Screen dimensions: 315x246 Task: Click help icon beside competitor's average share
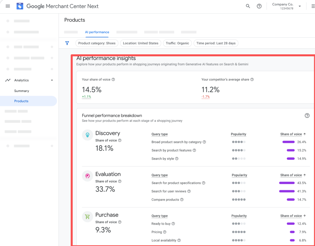point(252,79)
